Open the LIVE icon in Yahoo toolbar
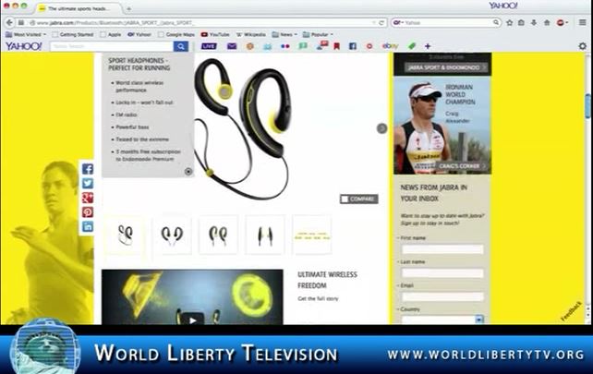This screenshot has height=374, width=593. coord(209,46)
